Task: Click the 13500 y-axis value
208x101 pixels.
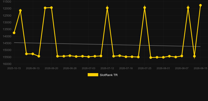Action: click(7, 29)
